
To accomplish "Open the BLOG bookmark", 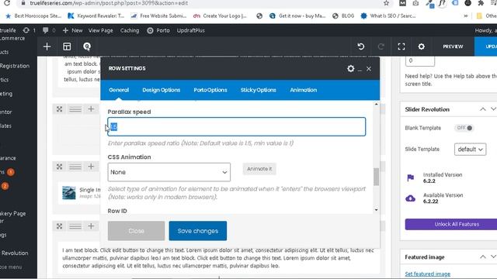I will (343, 15).
